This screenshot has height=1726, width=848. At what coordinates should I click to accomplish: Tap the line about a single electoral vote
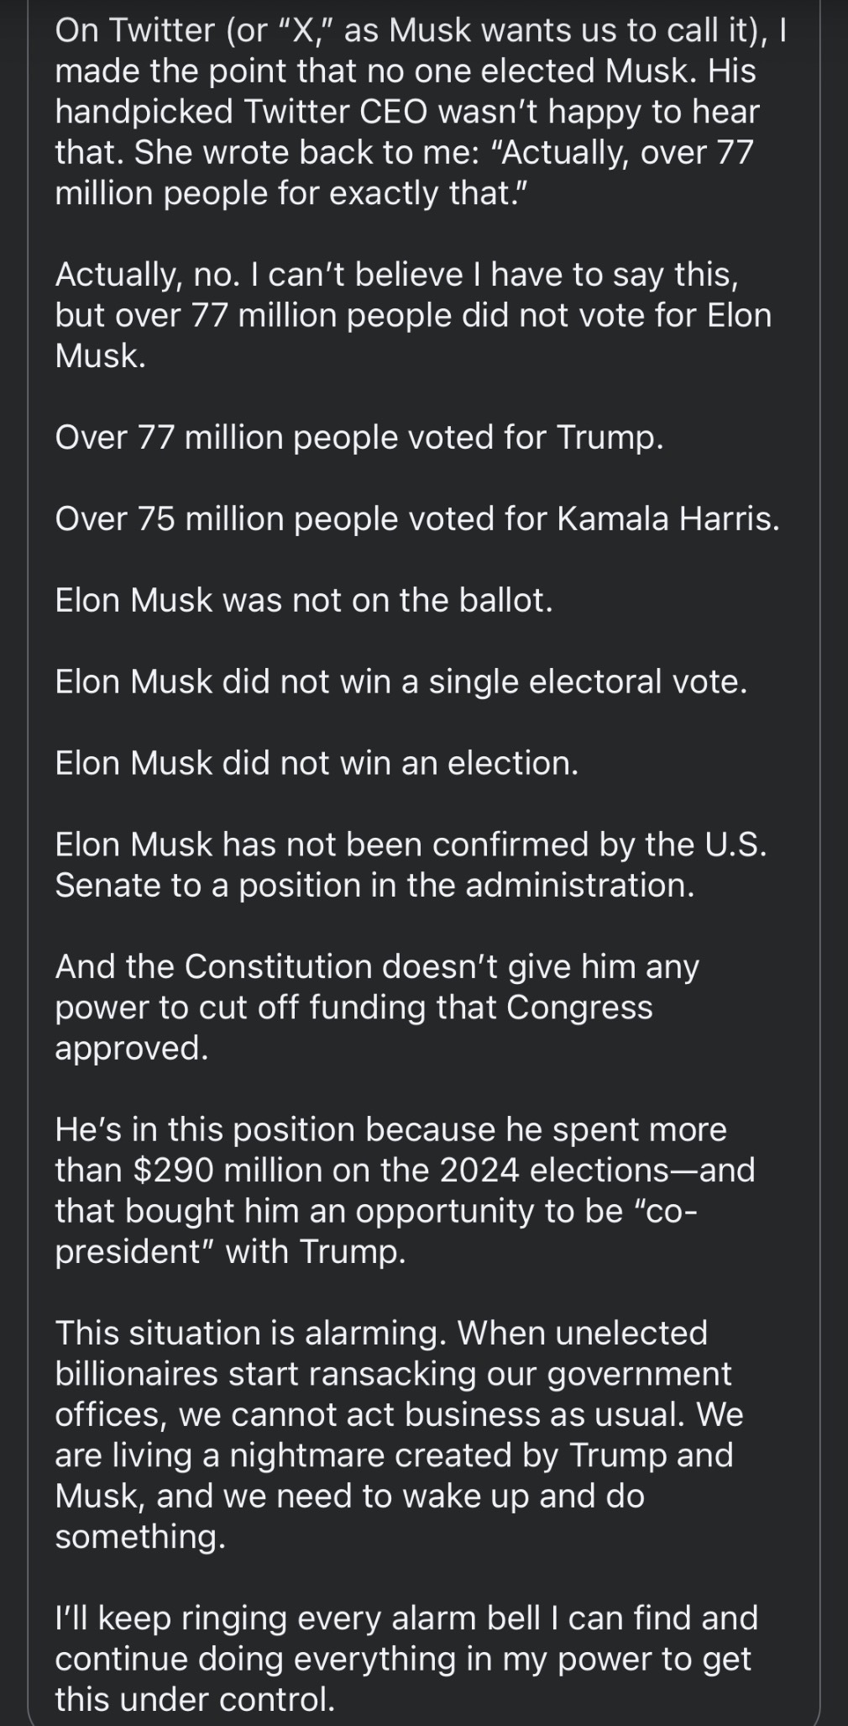400,681
